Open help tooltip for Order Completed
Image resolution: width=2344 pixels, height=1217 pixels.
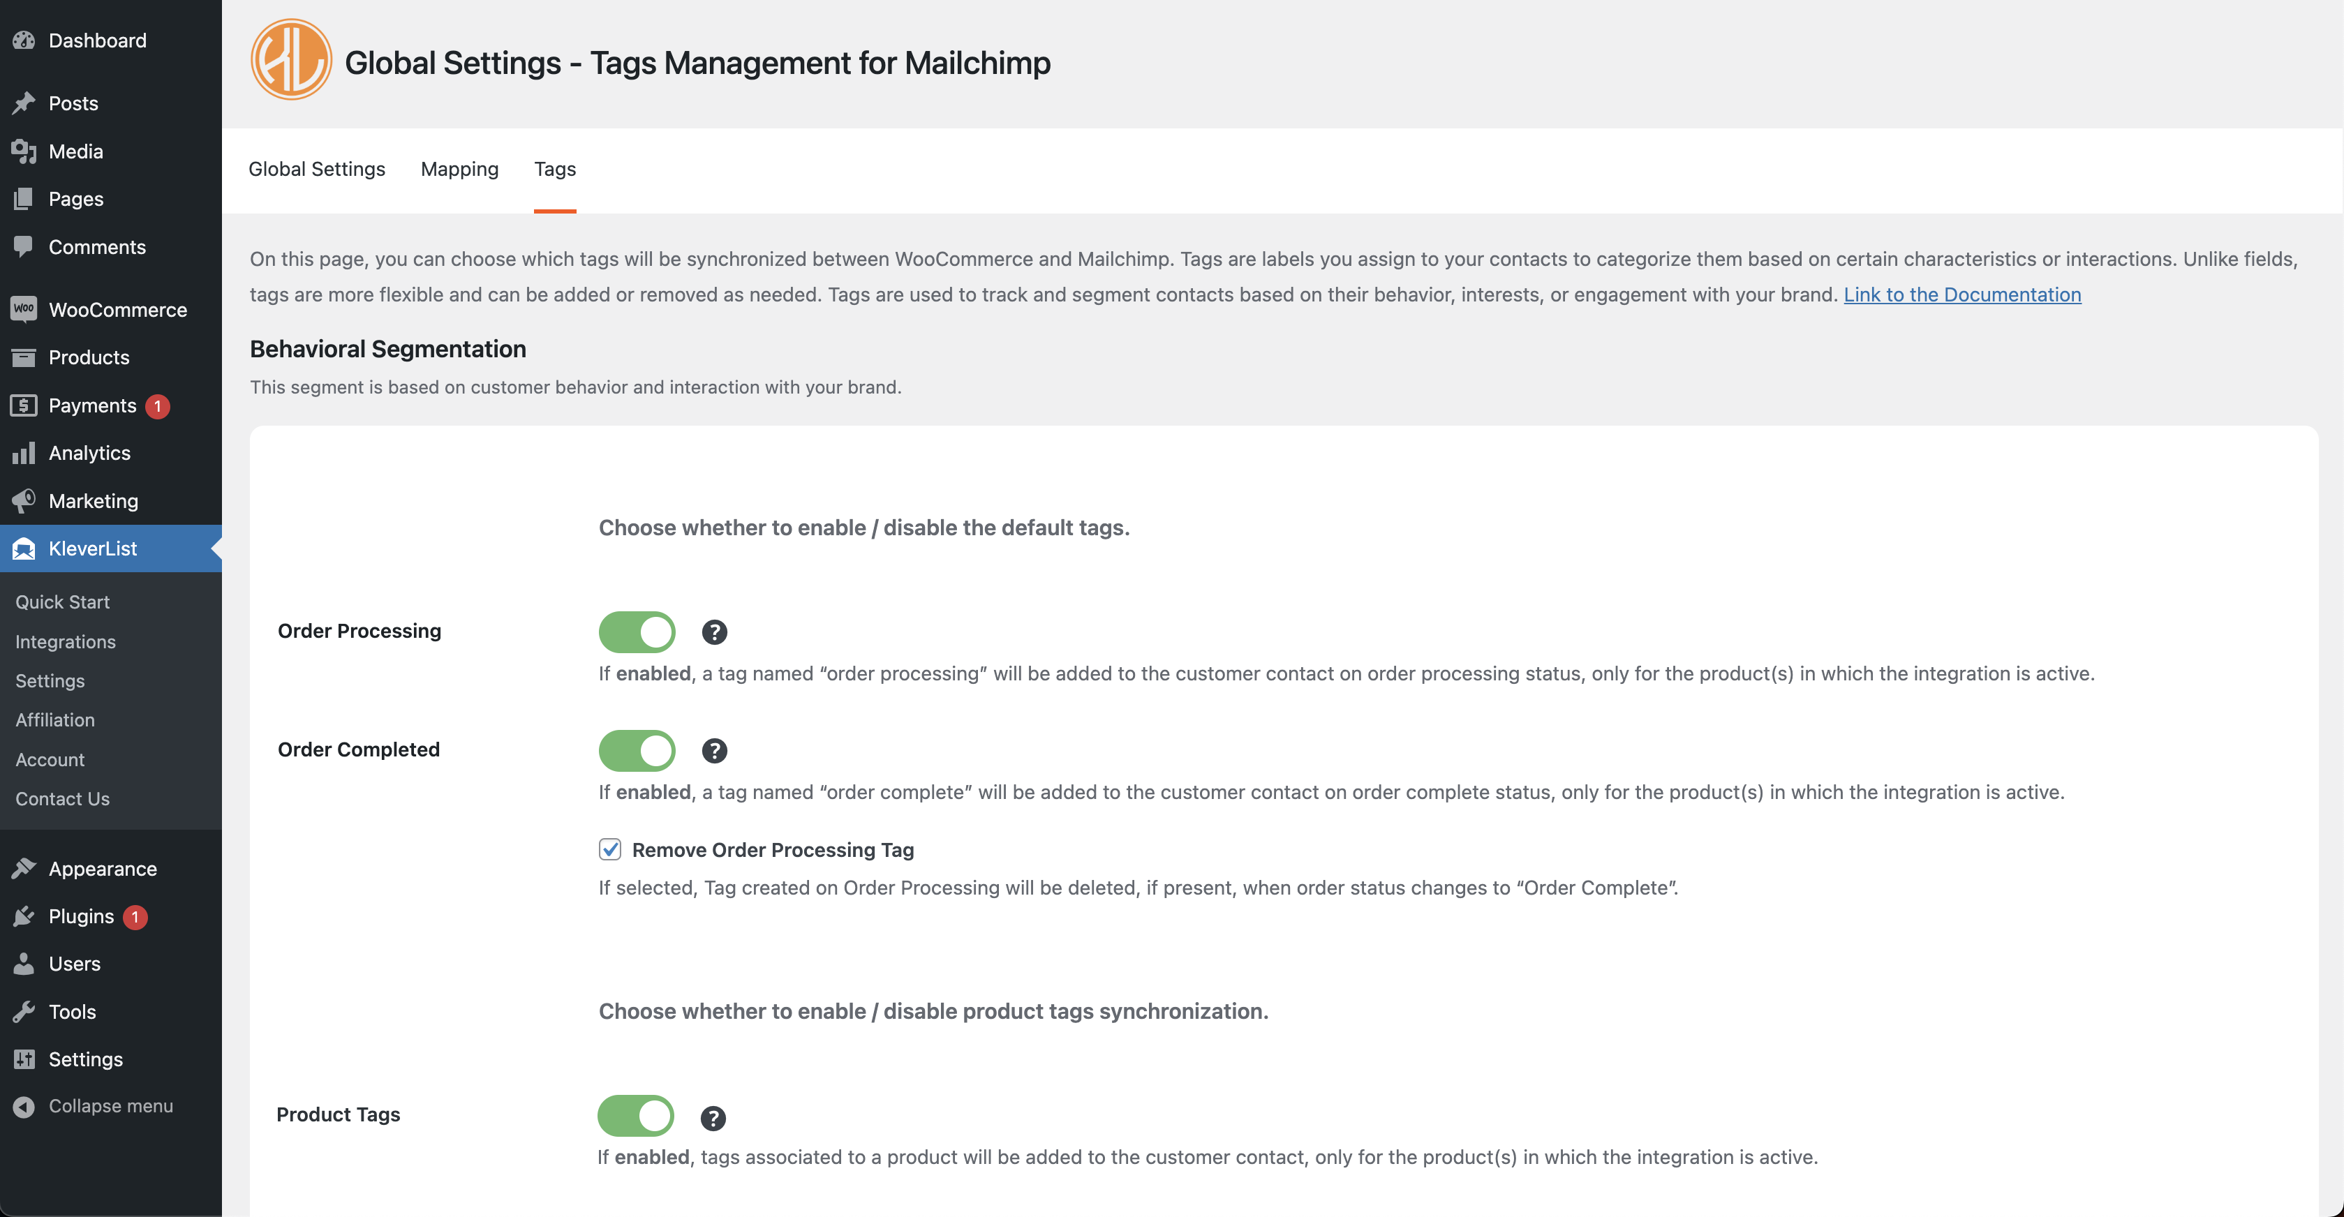click(x=714, y=750)
